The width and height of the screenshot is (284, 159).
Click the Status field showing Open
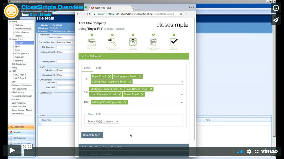tap(66, 38)
